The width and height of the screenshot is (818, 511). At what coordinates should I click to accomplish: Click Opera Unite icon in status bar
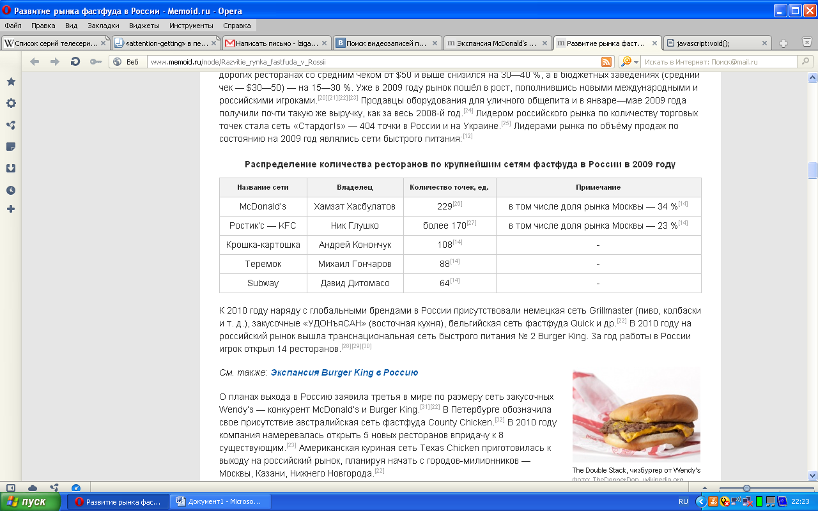(x=54, y=487)
